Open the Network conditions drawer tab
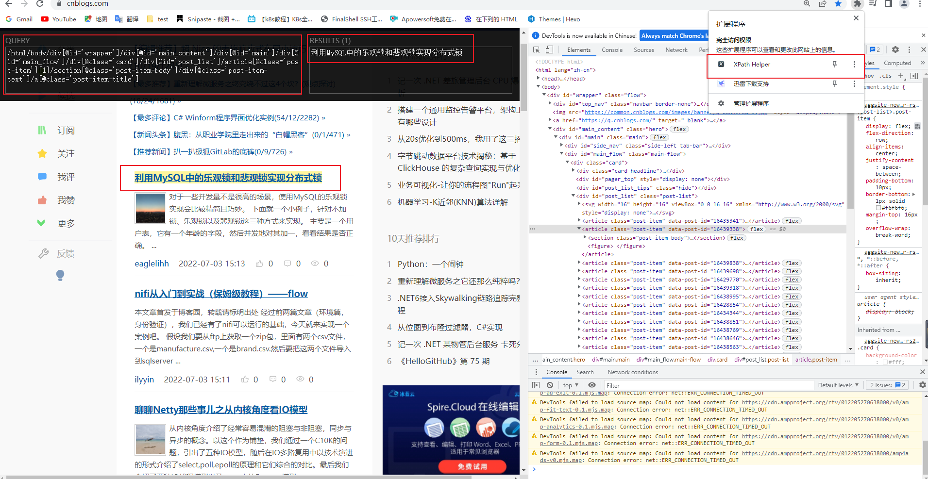928x479 pixels. [633, 372]
